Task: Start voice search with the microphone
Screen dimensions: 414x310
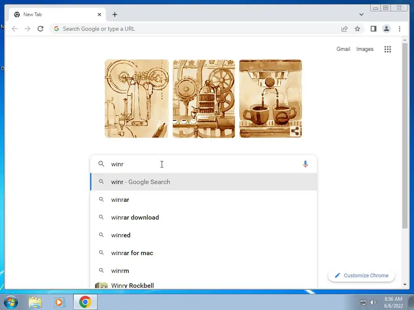Action: 305,164
